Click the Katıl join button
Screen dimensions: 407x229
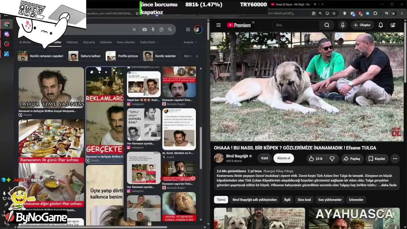tap(265, 158)
